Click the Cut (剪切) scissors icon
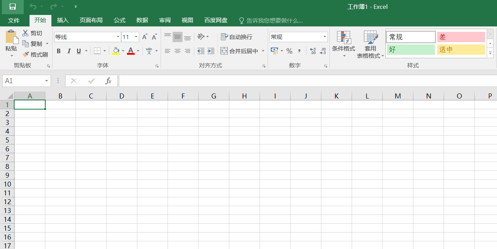The image size is (497, 249). point(25,33)
